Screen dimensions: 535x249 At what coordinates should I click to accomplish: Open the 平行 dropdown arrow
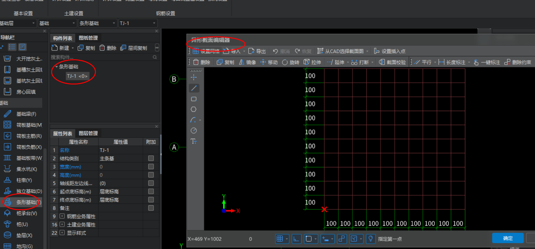(x=435, y=62)
